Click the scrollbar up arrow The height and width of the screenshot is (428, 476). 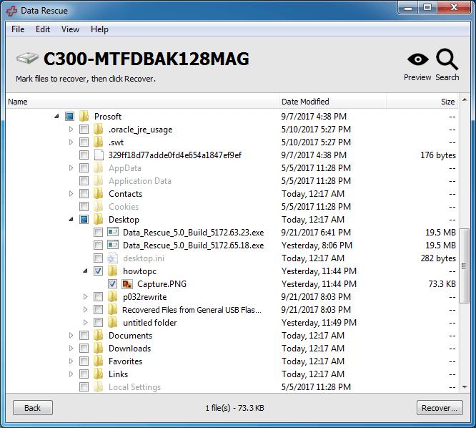465,99
